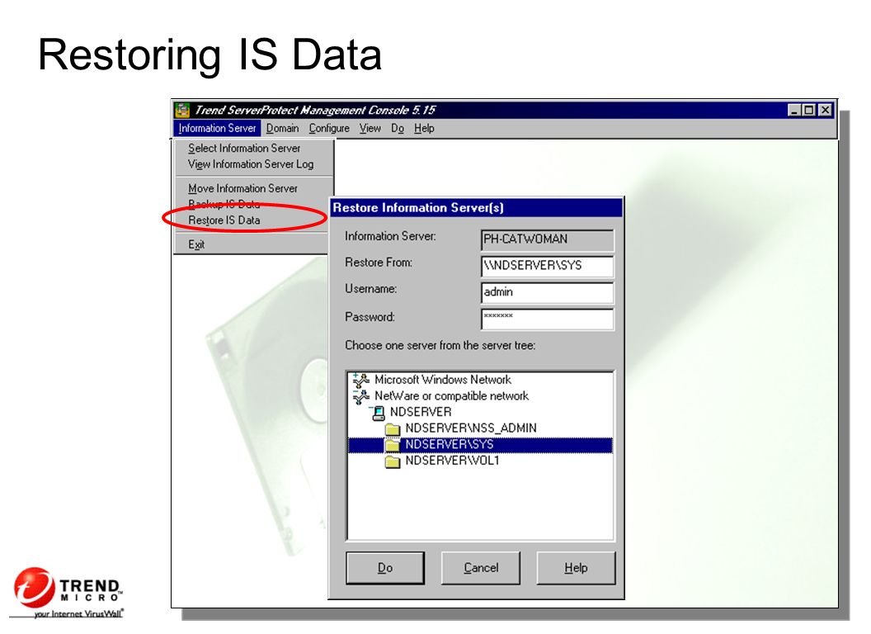Click the NDSERVER computer icon
This screenshot has height=634, width=871.
(x=379, y=413)
